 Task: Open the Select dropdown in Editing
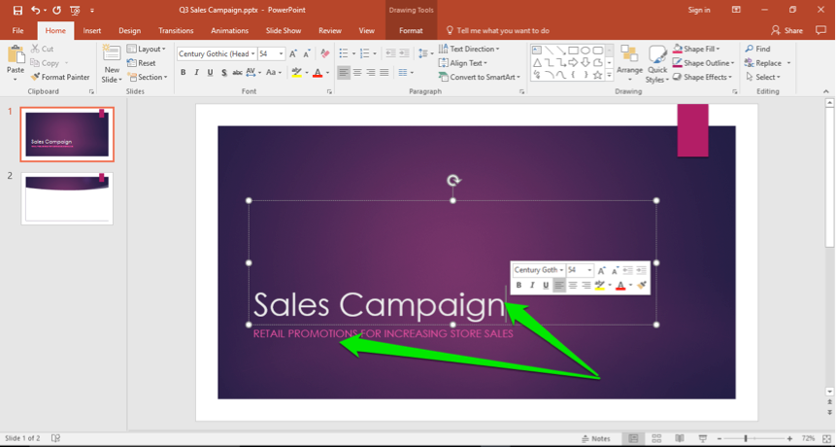click(763, 77)
